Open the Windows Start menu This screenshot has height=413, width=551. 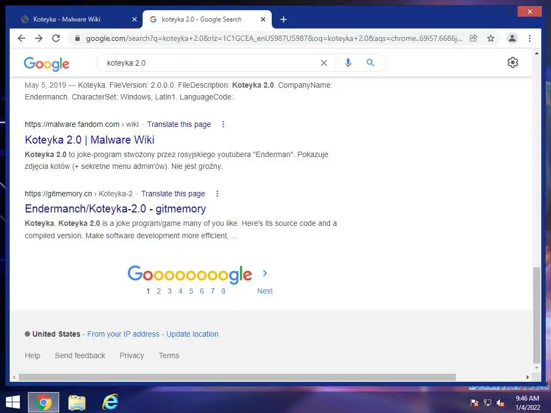click(13, 402)
